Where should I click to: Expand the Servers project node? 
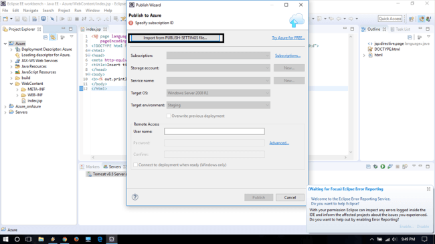tap(5, 112)
